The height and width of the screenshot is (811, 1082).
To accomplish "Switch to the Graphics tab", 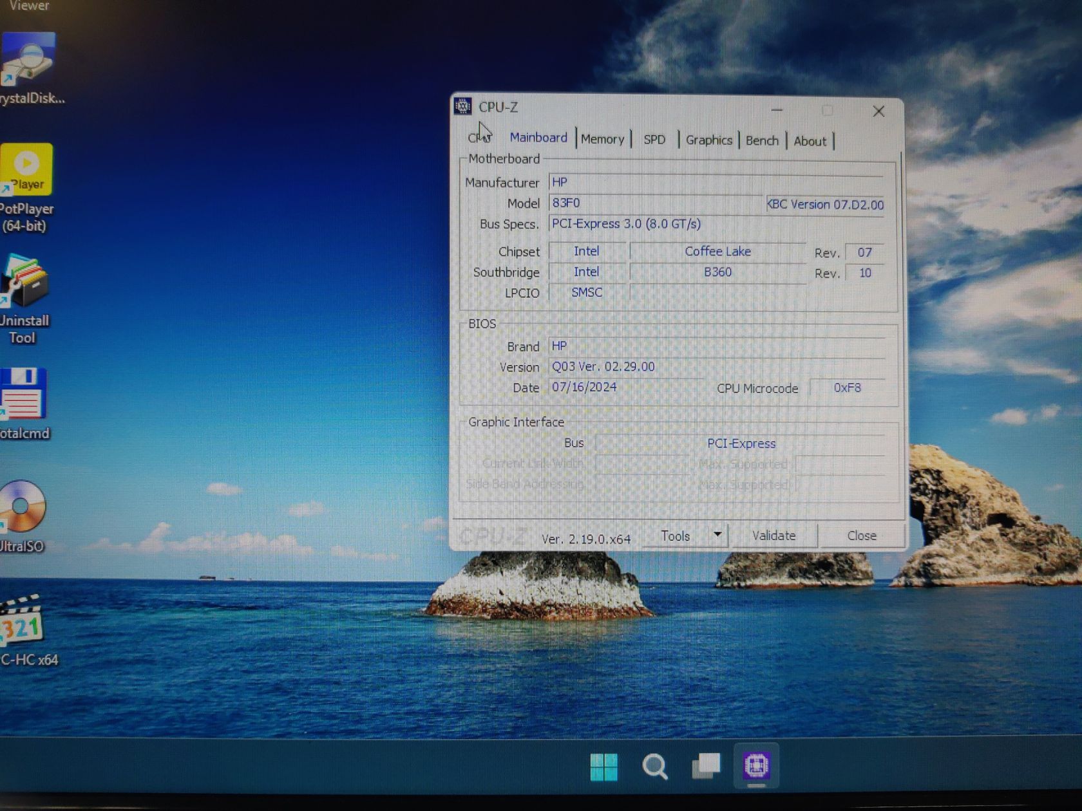I will point(708,140).
